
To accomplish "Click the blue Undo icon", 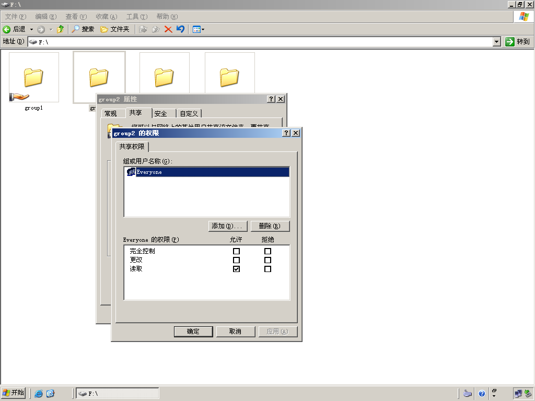I will tap(180, 29).
